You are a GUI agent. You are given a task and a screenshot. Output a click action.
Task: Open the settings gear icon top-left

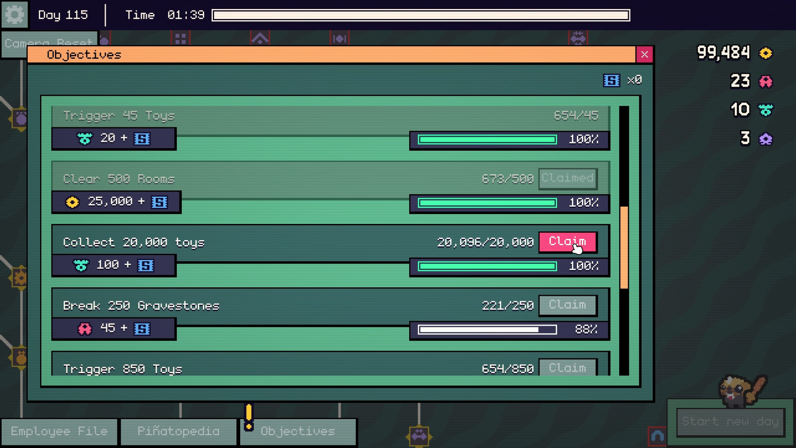click(x=15, y=15)
